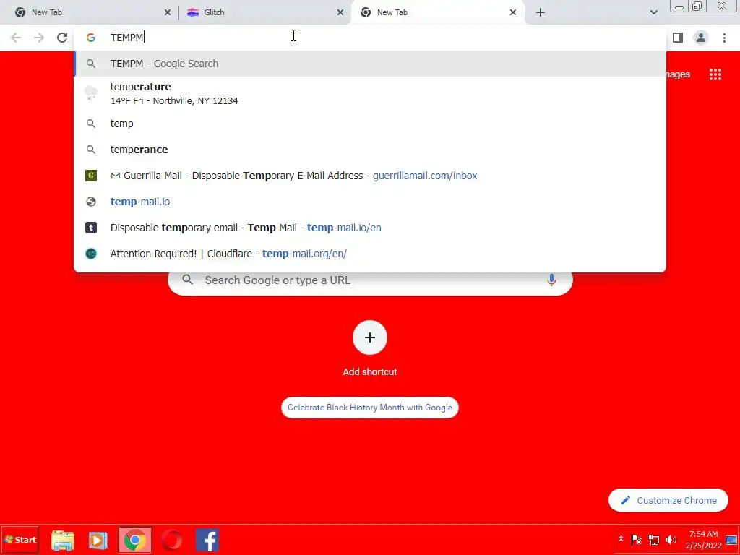The width and height of the screenshot is (740, 555).
Task: Open the temp-mail.io suggestion
Action: [370, 202]
